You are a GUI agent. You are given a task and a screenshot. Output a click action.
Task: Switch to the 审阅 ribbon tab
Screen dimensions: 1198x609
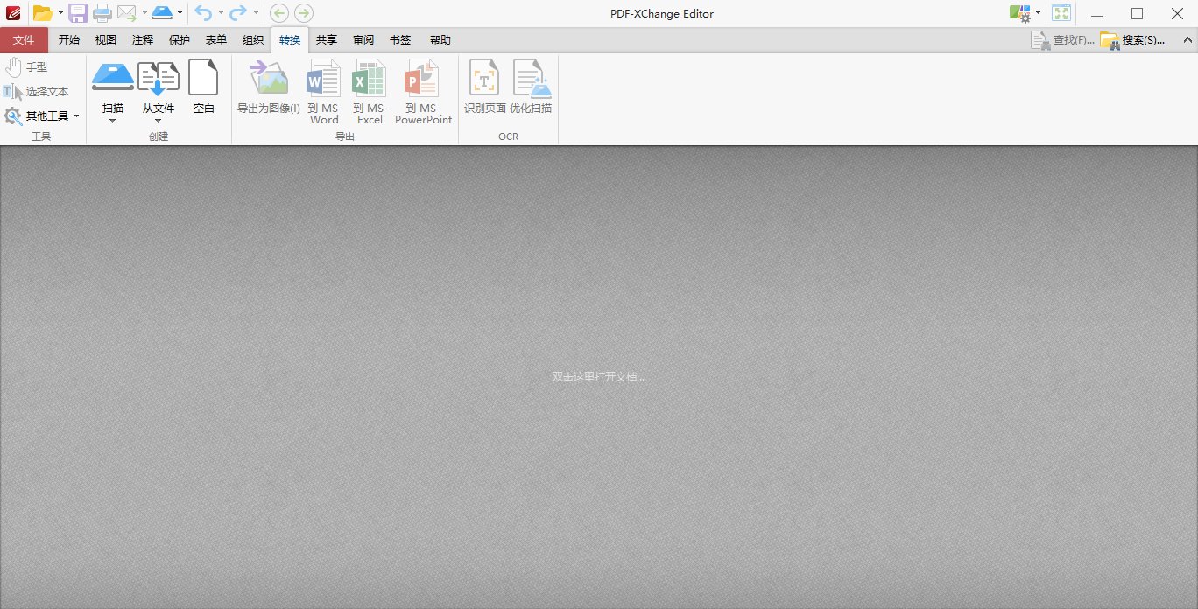[x=363, y=39]
